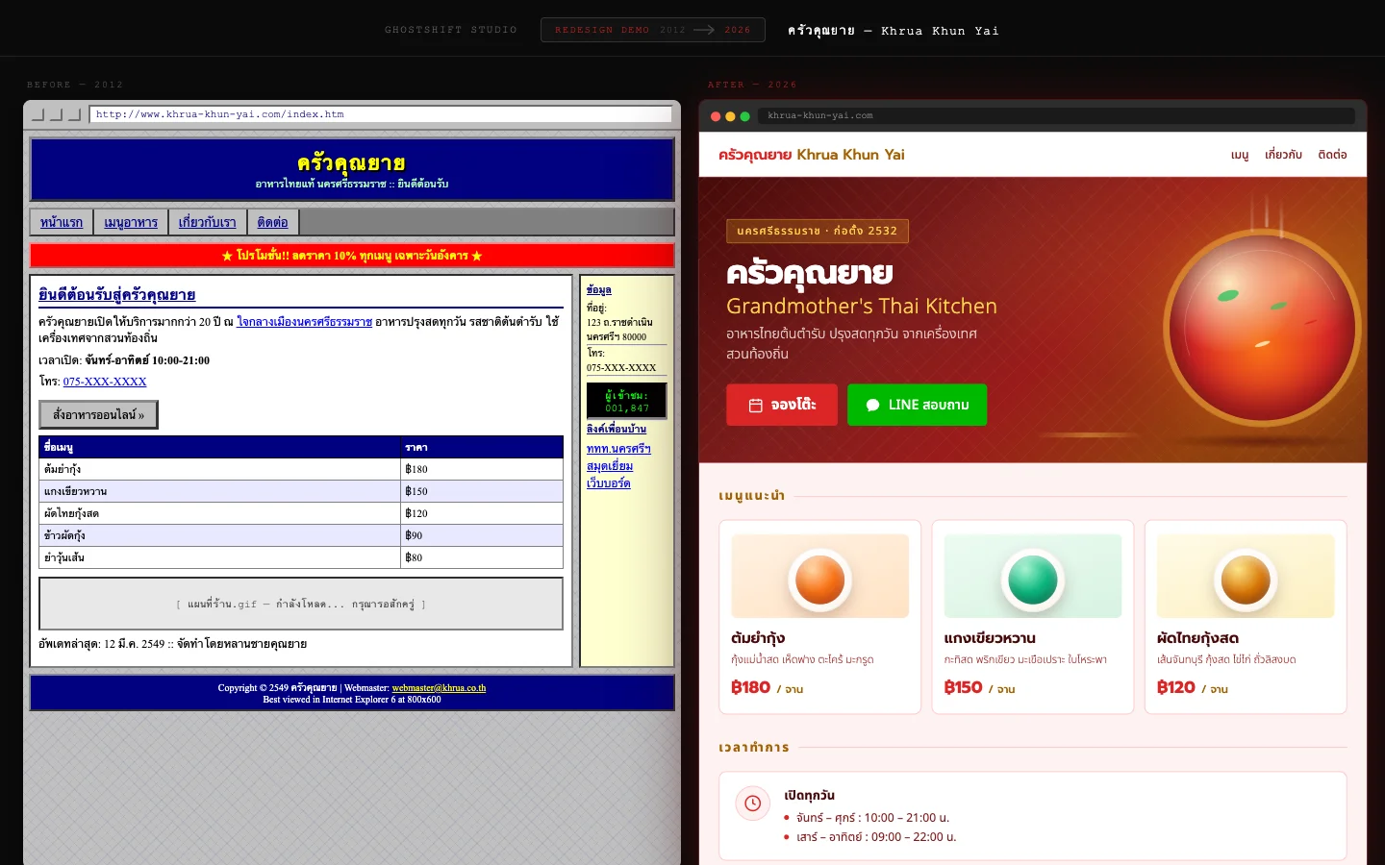Open the เกี่ยวกับเรา tab in the 2012 site
Viewport: 1385px width, 865px height.
207,222
